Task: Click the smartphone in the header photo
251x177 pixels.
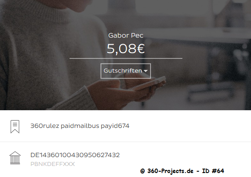Action: coord(148,83)
